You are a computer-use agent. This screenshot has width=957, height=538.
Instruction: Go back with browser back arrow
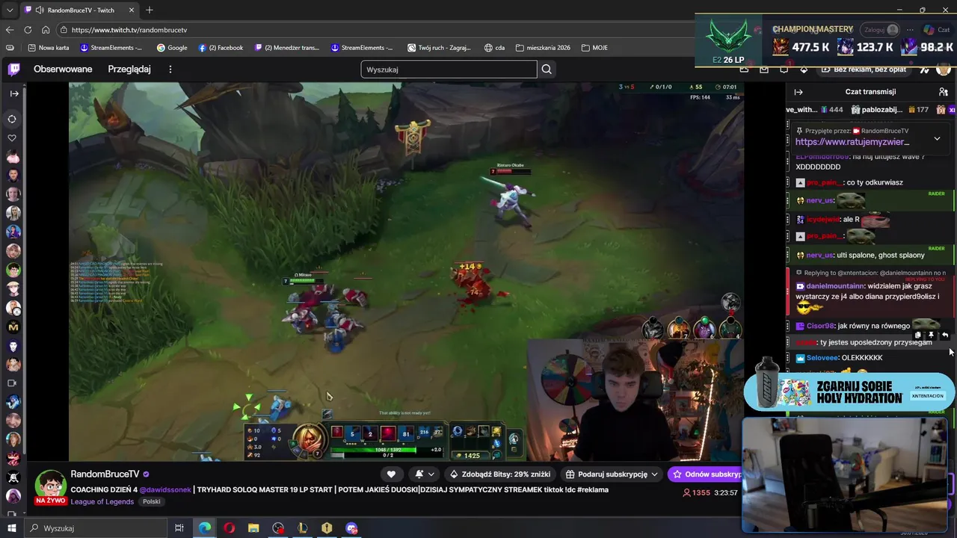pyautogui.click(x=10, y=30)
